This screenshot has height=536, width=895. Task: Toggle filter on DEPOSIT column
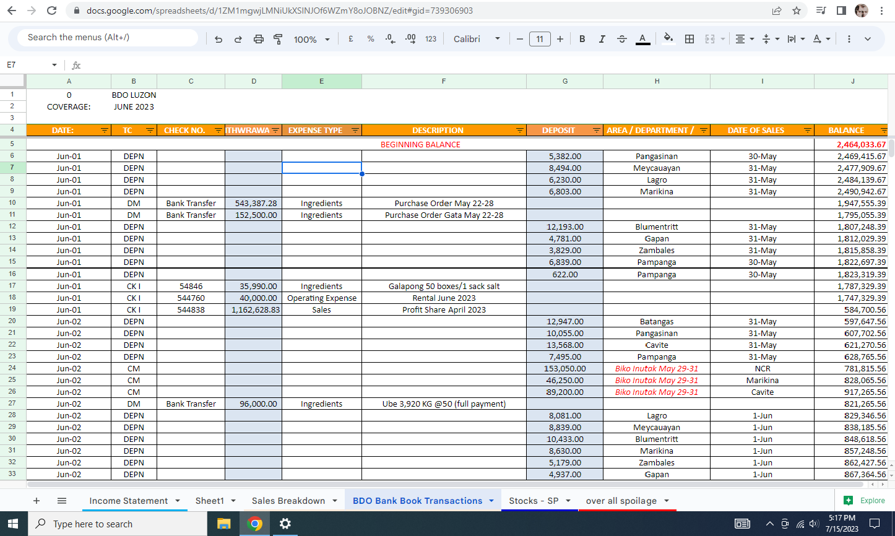pyautogui.click(x=597, y=130)
